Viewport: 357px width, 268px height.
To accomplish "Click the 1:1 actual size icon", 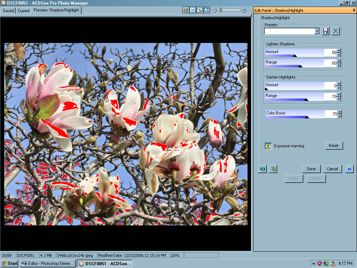I will click(193, 10).
